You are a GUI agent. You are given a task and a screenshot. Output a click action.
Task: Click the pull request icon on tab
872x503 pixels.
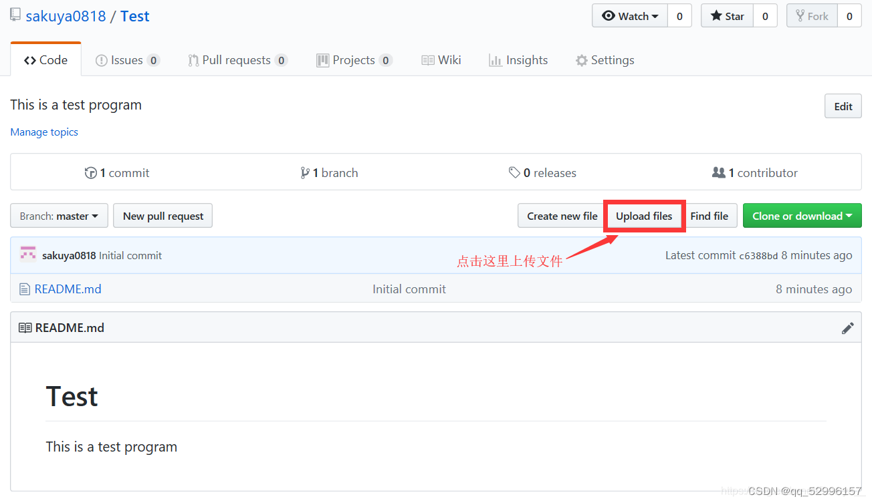(193, 61)
